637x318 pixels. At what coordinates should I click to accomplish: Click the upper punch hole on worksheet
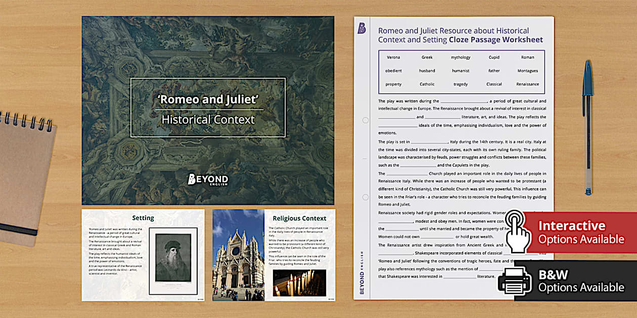tap(365, 121)
